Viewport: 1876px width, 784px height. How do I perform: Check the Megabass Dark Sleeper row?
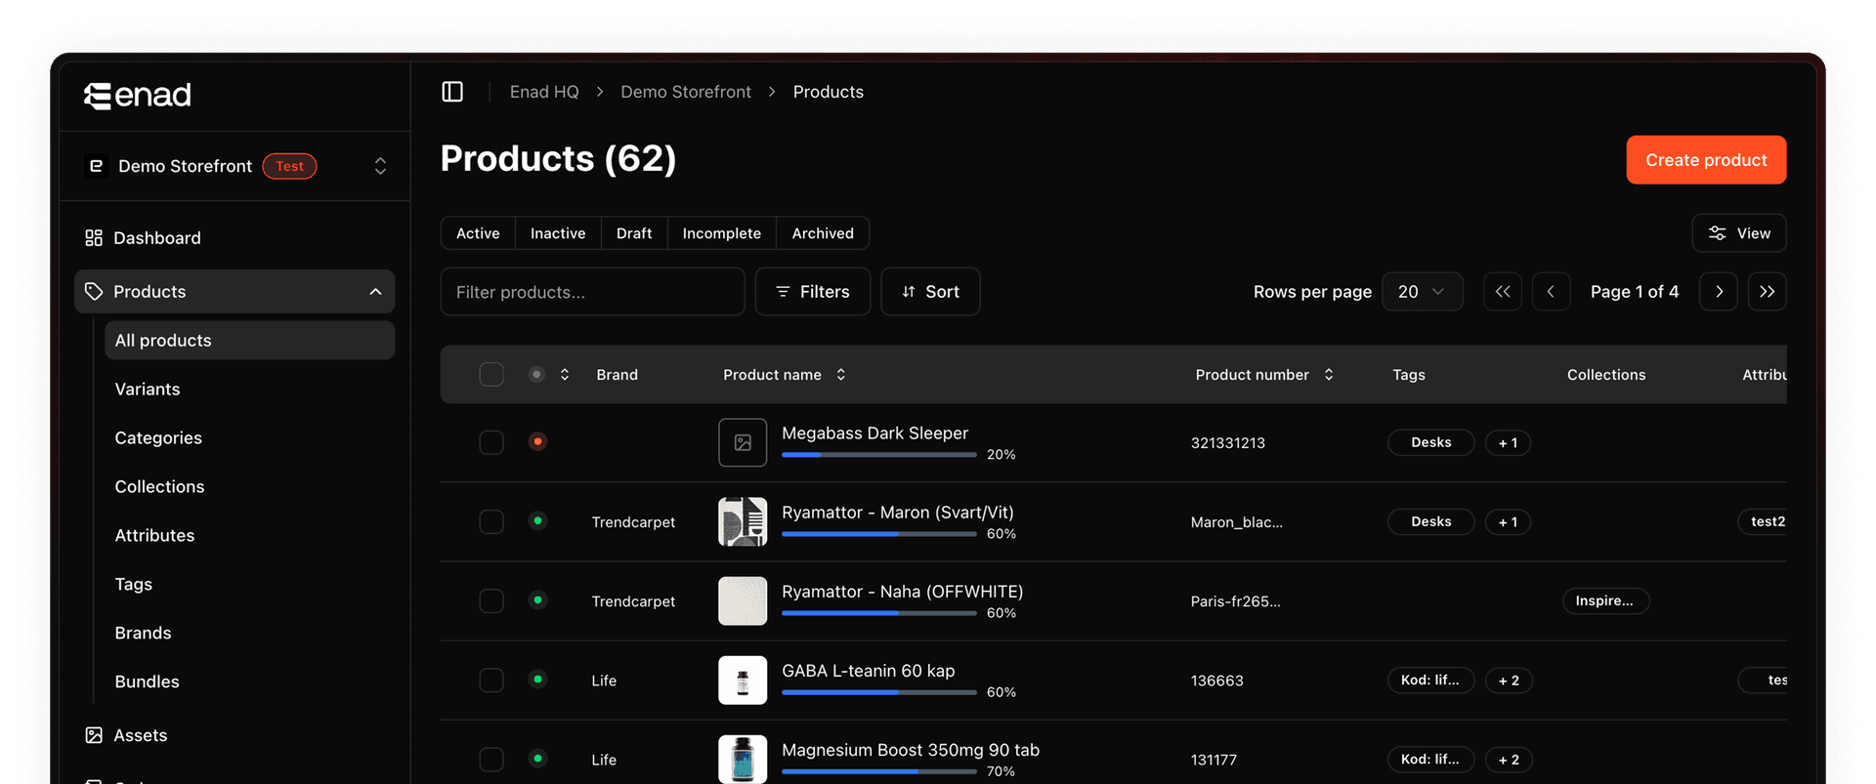point(491,442)
